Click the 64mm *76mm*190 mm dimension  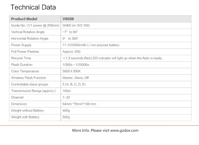[79, 104]
